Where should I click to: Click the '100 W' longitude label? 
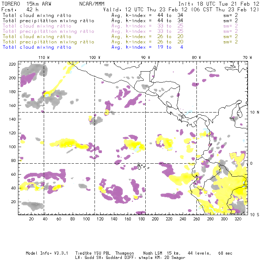coord(95,57)
